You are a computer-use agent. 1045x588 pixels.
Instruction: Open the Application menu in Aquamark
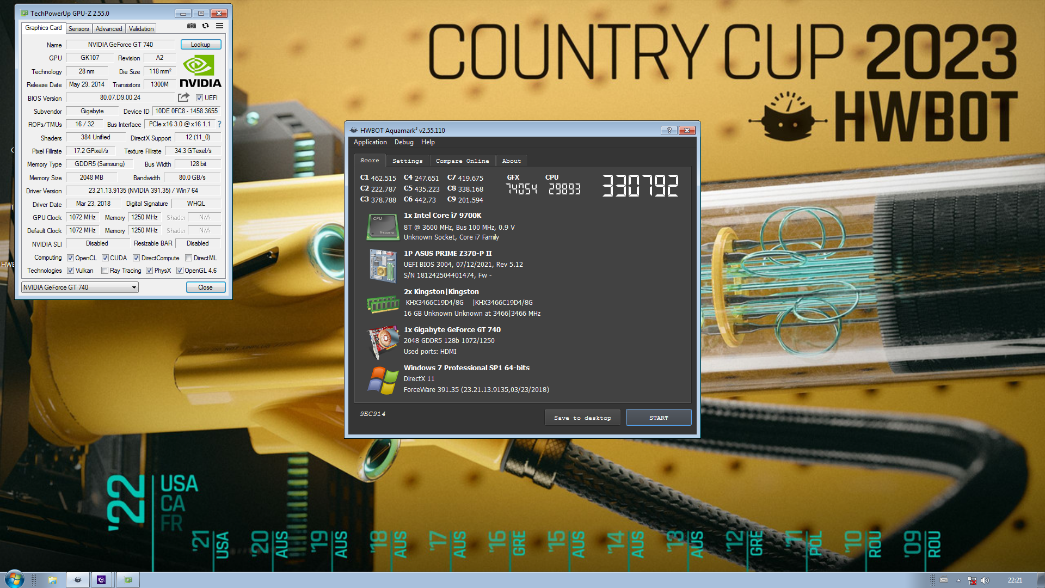(x=370, y=142)
